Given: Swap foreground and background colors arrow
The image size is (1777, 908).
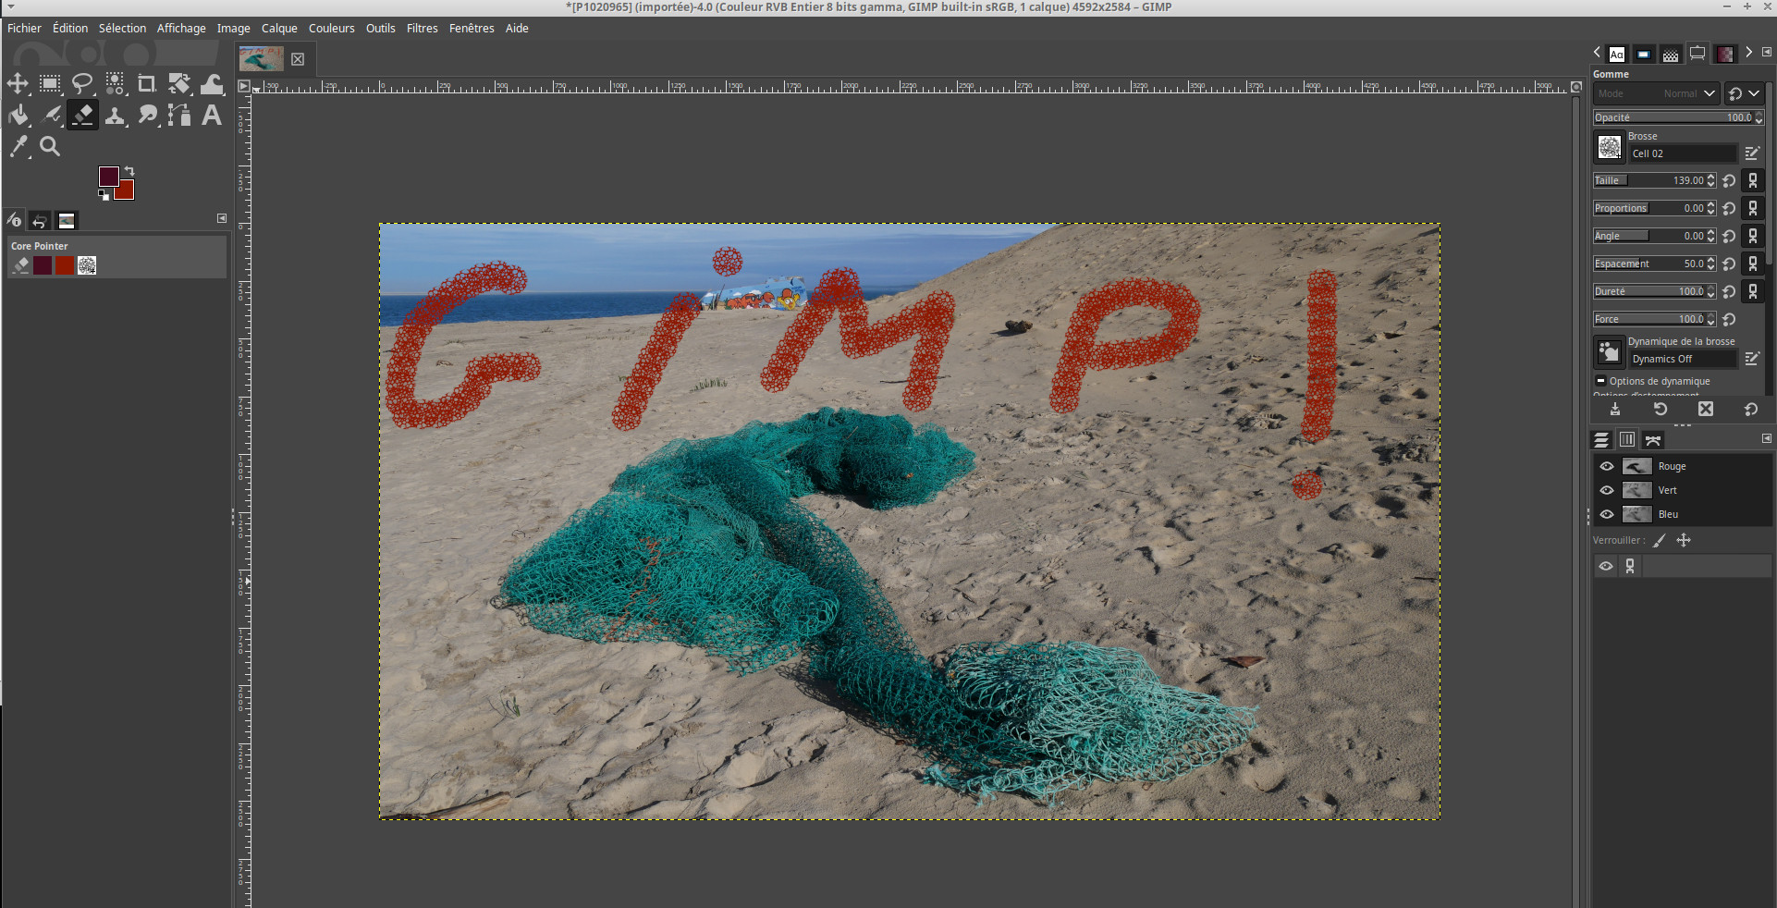Looking at the screenshot, I should (x=129, y=171).
